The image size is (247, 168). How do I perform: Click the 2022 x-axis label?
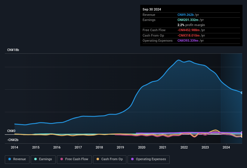(x=184, y=147)
